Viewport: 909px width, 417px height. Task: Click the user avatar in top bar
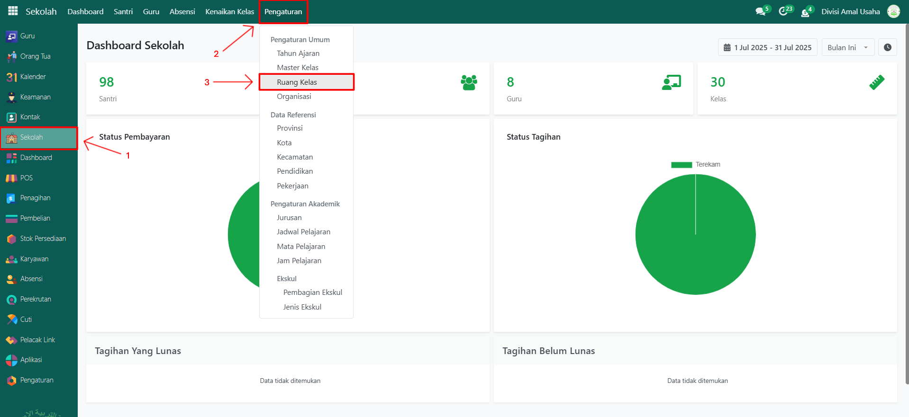(x=893, y=11)
